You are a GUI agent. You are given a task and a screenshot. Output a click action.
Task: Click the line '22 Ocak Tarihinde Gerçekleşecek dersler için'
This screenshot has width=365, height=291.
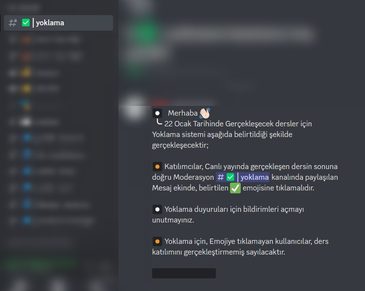pos(238,124)
